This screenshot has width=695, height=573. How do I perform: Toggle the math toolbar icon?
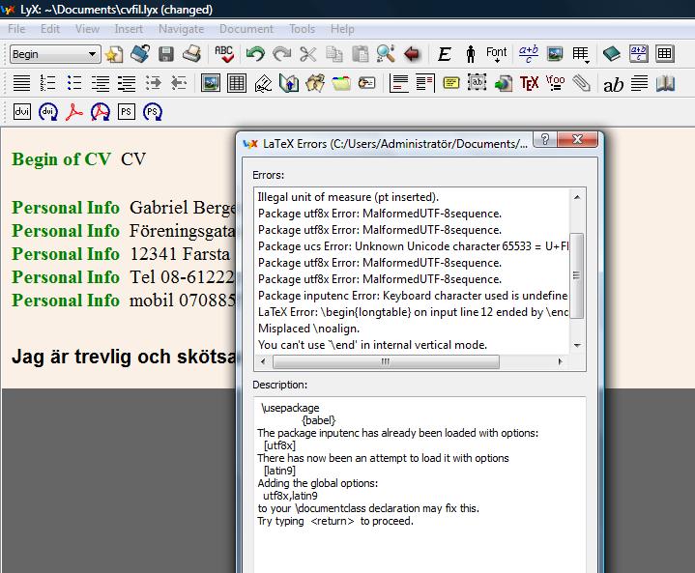click(x=639, y=54)
